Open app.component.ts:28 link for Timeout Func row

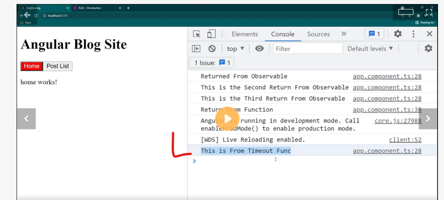(x=387, y=151)
